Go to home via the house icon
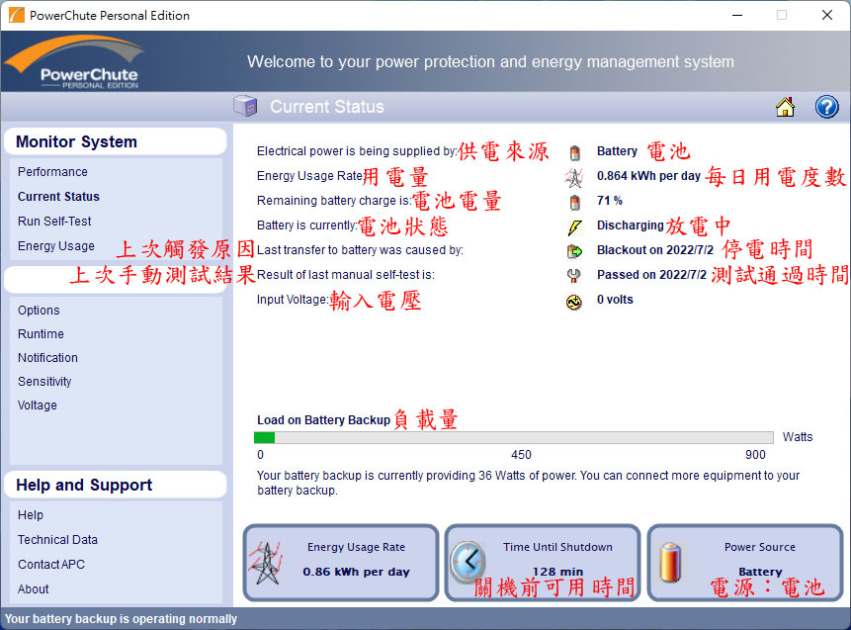Screen dimensions: 851x630 pyautogui.click(x=785, y=107)
